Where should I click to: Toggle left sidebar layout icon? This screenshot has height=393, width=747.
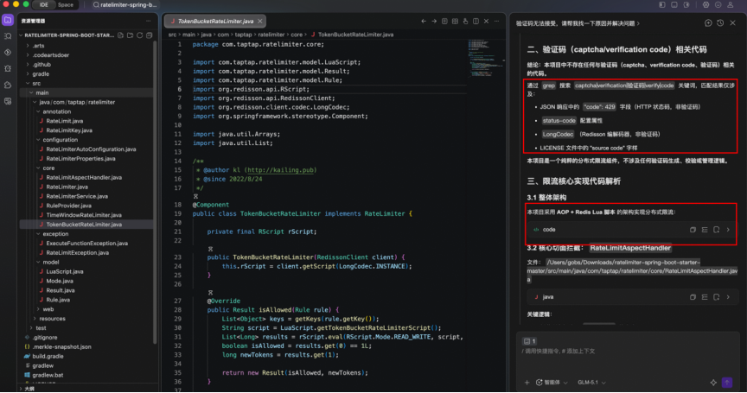(662, 5)
